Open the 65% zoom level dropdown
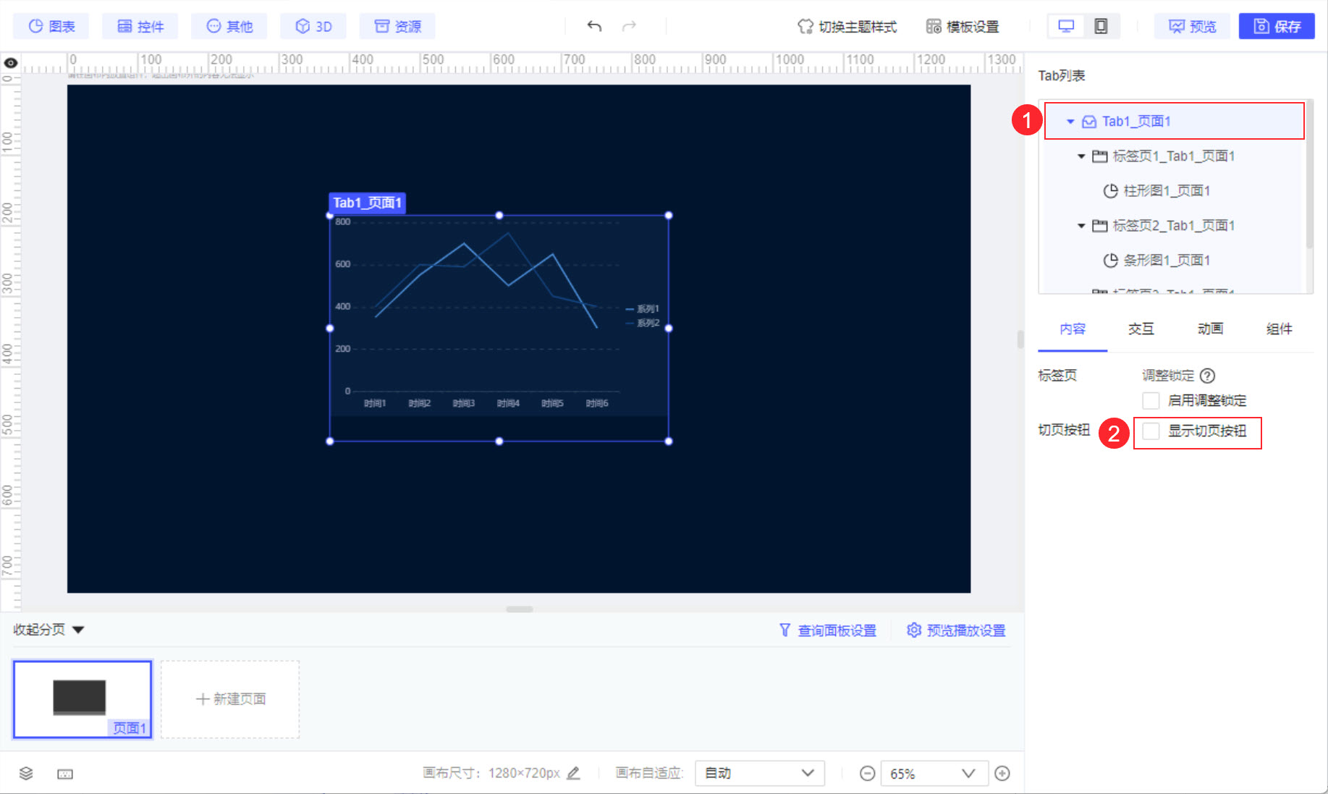The height and width of the screenshot is (794, 1328). point(933,773)
